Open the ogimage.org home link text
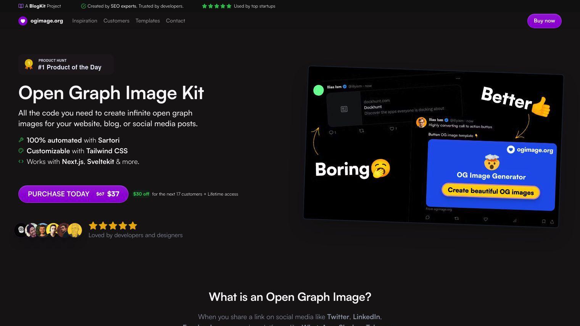 (x=47, y=21)
